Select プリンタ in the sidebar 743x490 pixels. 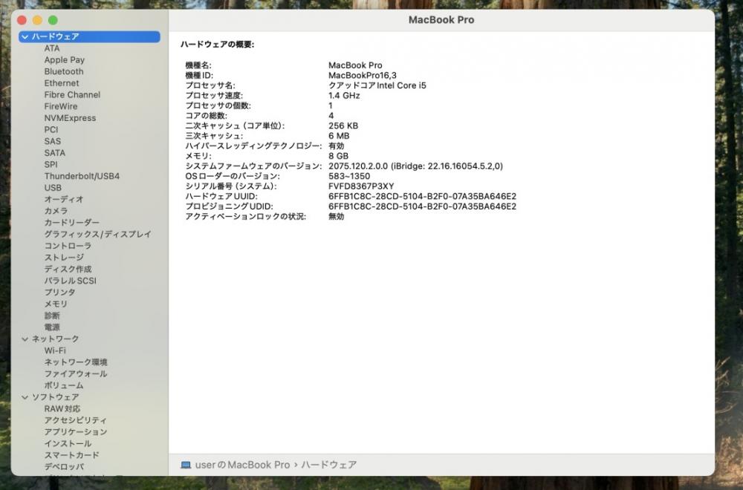[x=59, y=292]
